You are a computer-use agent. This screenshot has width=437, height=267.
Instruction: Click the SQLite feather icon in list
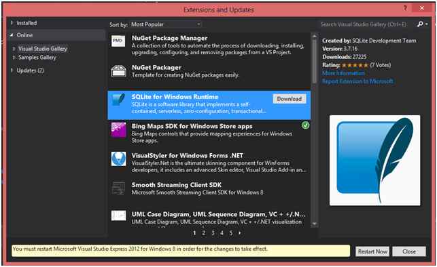(x=118, y=100)
